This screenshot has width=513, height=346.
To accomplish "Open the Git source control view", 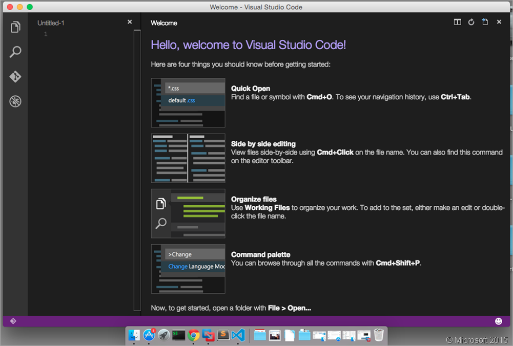I will pyautogui.click(x=15, y=77).
